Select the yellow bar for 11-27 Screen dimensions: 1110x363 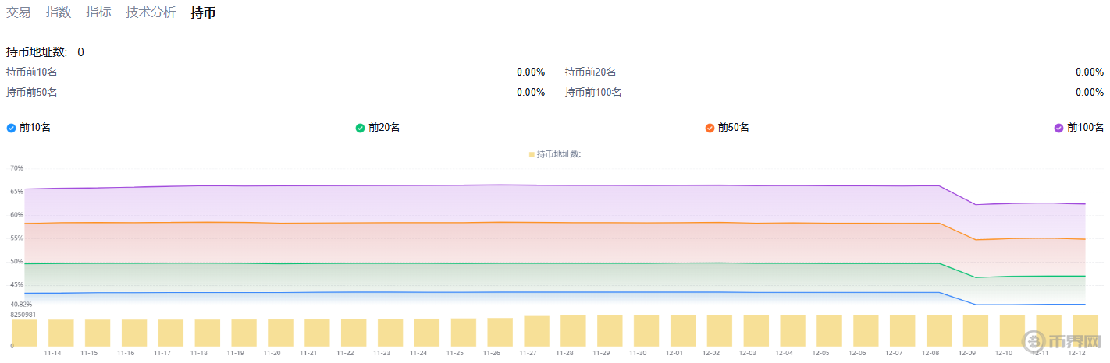(536, 331)
